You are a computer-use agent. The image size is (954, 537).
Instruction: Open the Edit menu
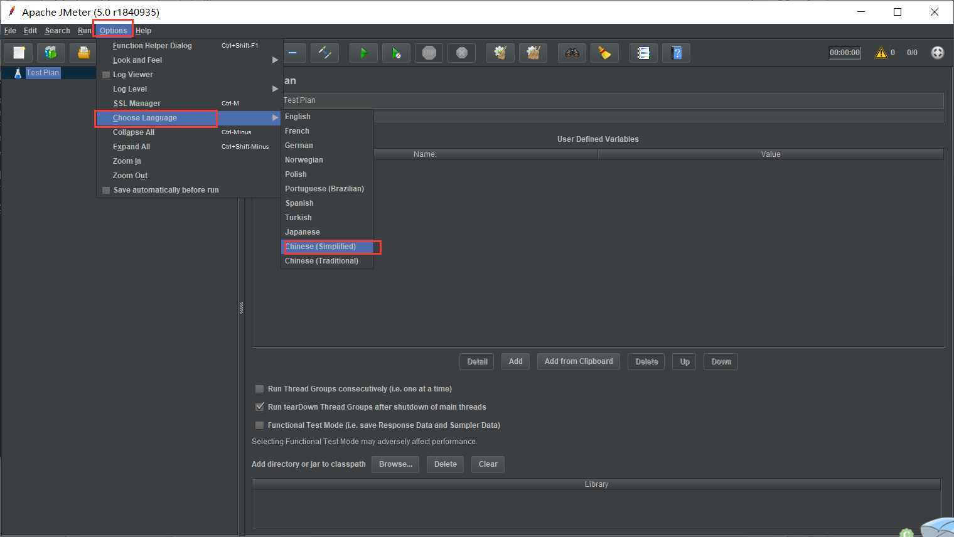click(x=30, y=31)
